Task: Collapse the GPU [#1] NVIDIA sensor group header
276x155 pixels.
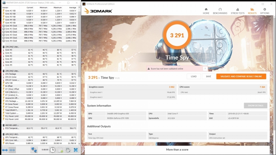Action: (x=39, y=134)
